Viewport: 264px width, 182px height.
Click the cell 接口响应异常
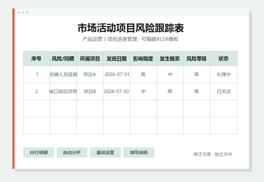pyautogui.click(x=63, y=92)
